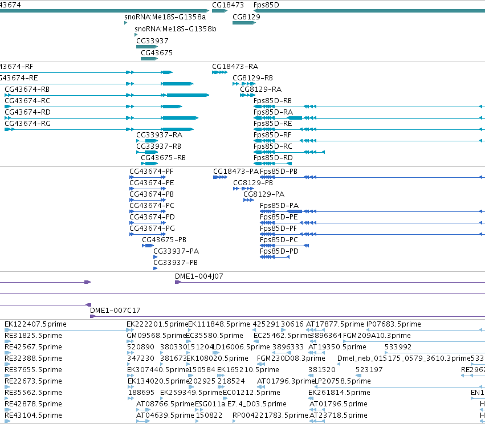
Task: Select the DME1-004J07 clone label
Action: click(x=199, y=277)
